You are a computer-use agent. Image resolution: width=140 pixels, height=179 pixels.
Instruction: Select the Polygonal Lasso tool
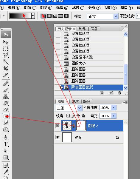[x=5, y=55]
